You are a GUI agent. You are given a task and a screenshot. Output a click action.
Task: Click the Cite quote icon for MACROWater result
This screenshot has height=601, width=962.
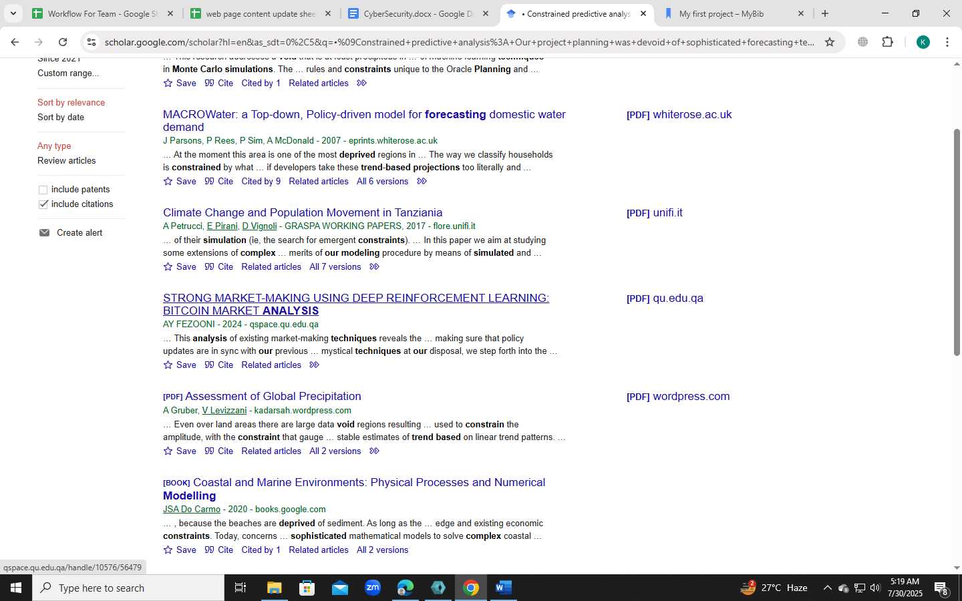[x=209, y=182]
